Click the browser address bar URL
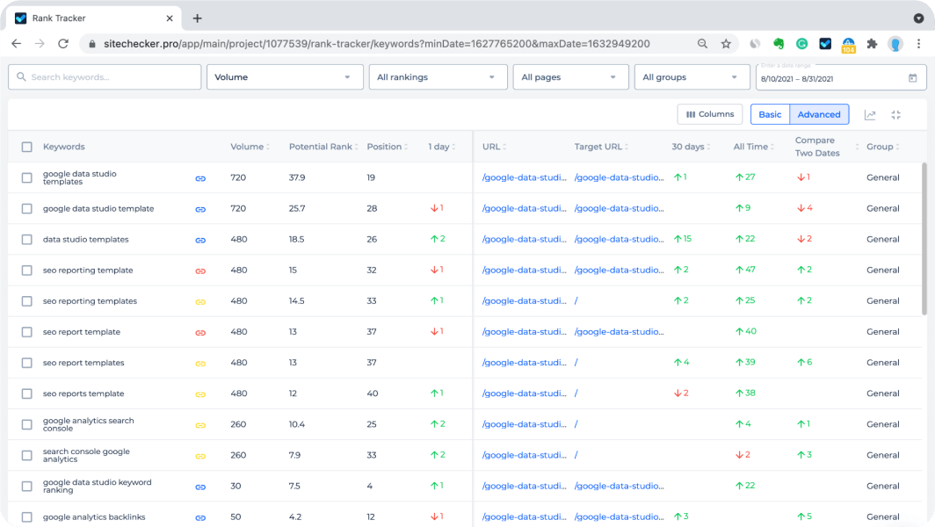This screenshot has width=935, height=527. [377, 44]
